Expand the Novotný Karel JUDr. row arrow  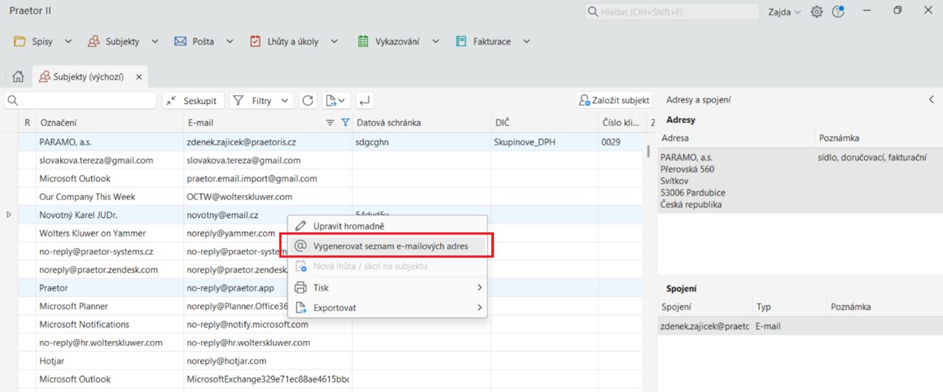[9, 215]
